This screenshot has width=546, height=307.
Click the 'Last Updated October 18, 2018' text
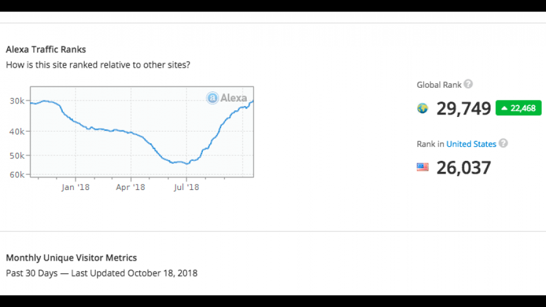point(134,273)
